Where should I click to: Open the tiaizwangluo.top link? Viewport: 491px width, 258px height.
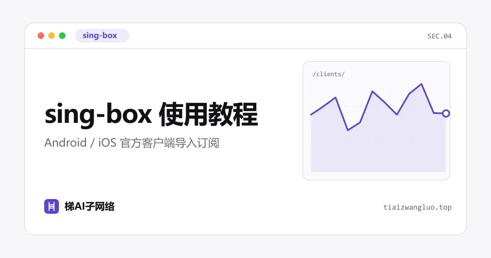pos(417,207)
